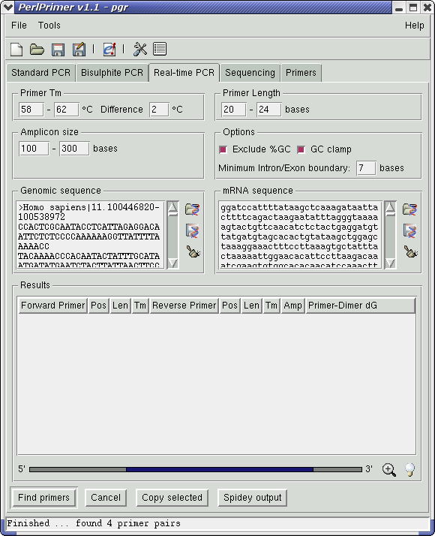Click the light bulb icon in Results

click(409, 469)
